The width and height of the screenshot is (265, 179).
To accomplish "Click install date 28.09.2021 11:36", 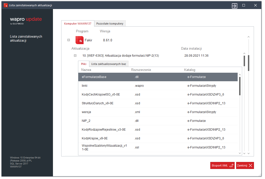I will coord(196,56).
